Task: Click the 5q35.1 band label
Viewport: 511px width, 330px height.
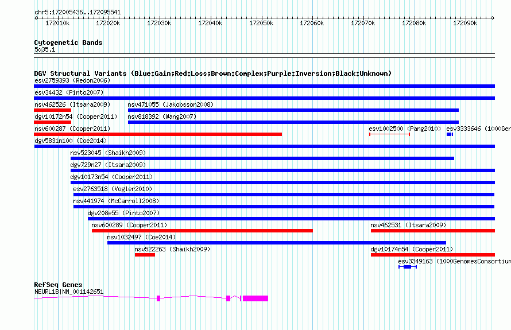Action: tap(45, 49)
